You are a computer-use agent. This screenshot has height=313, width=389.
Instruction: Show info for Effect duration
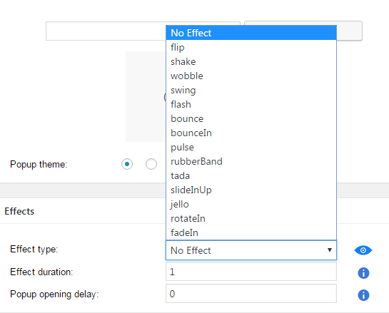tap(363, 273)
